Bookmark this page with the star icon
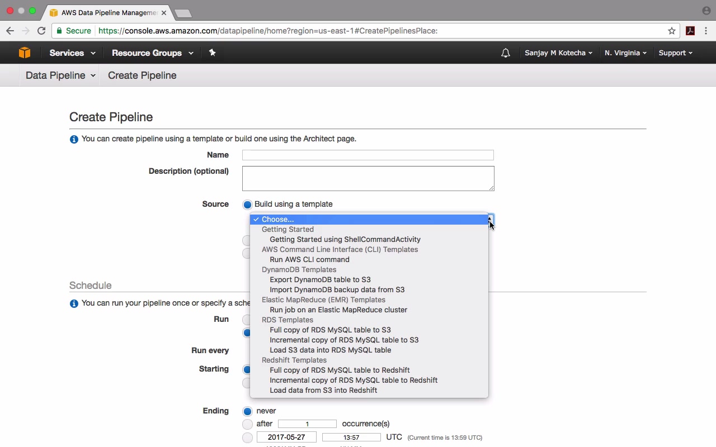Viewport: 716px width, 447px height. (x=672, y=31)
